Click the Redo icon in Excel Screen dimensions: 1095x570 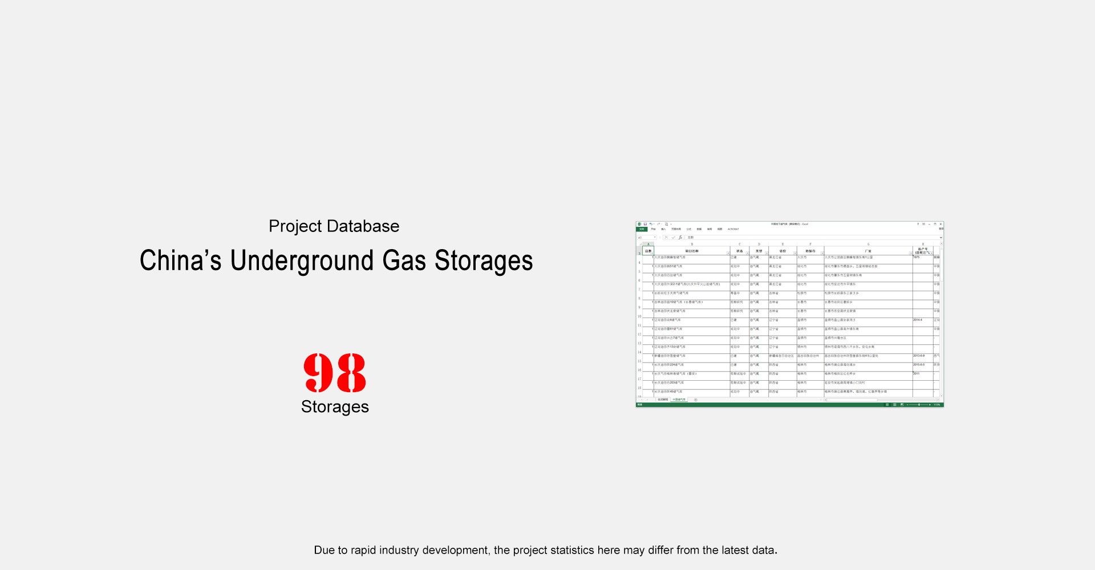659,224
